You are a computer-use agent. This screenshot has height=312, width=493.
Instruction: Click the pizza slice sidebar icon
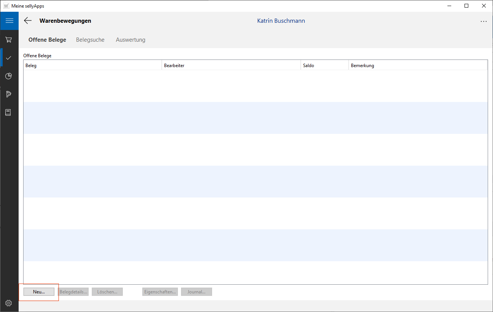pyautogui.click(x=9, y=94)
